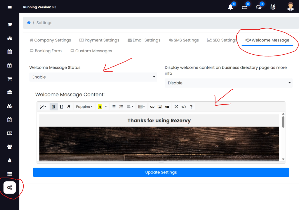Click editor scrollbar thumb
Screen dimensions: 299x210
(x=283, y=122)
